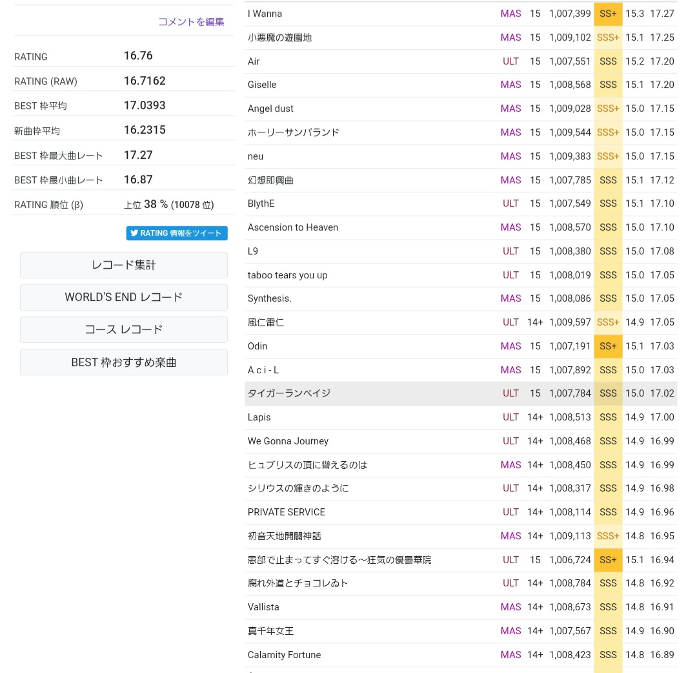Click the 小悪魔の遊園地 song title
697x673 pixels.
click(279, 37)
